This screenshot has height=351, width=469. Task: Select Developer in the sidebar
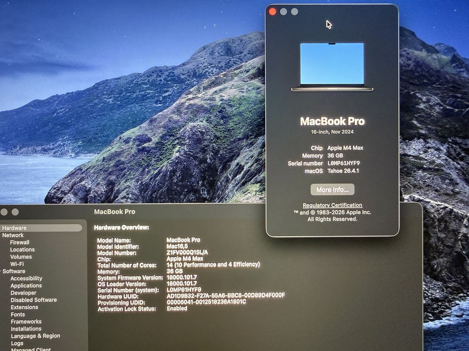pyautogui.click(x=23, y=293)
